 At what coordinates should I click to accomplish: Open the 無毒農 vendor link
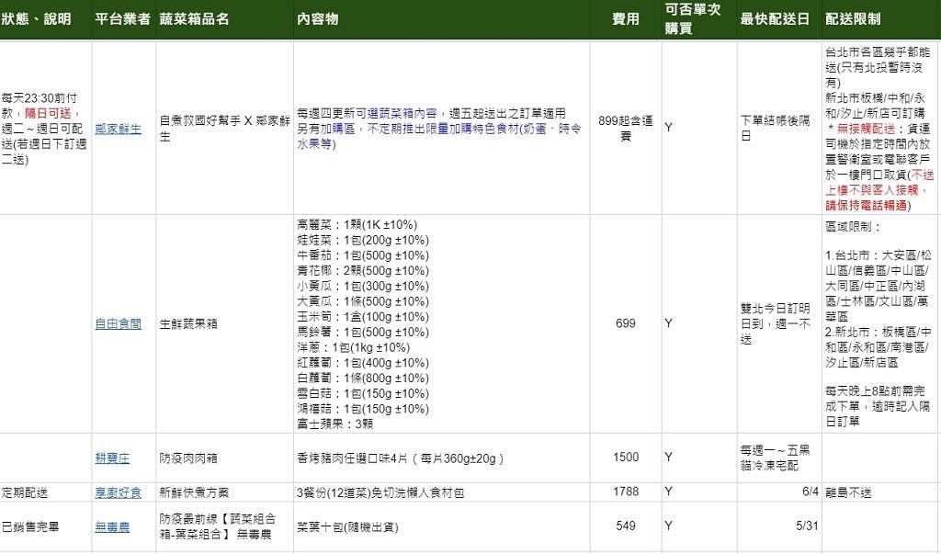tap(112, 526)
